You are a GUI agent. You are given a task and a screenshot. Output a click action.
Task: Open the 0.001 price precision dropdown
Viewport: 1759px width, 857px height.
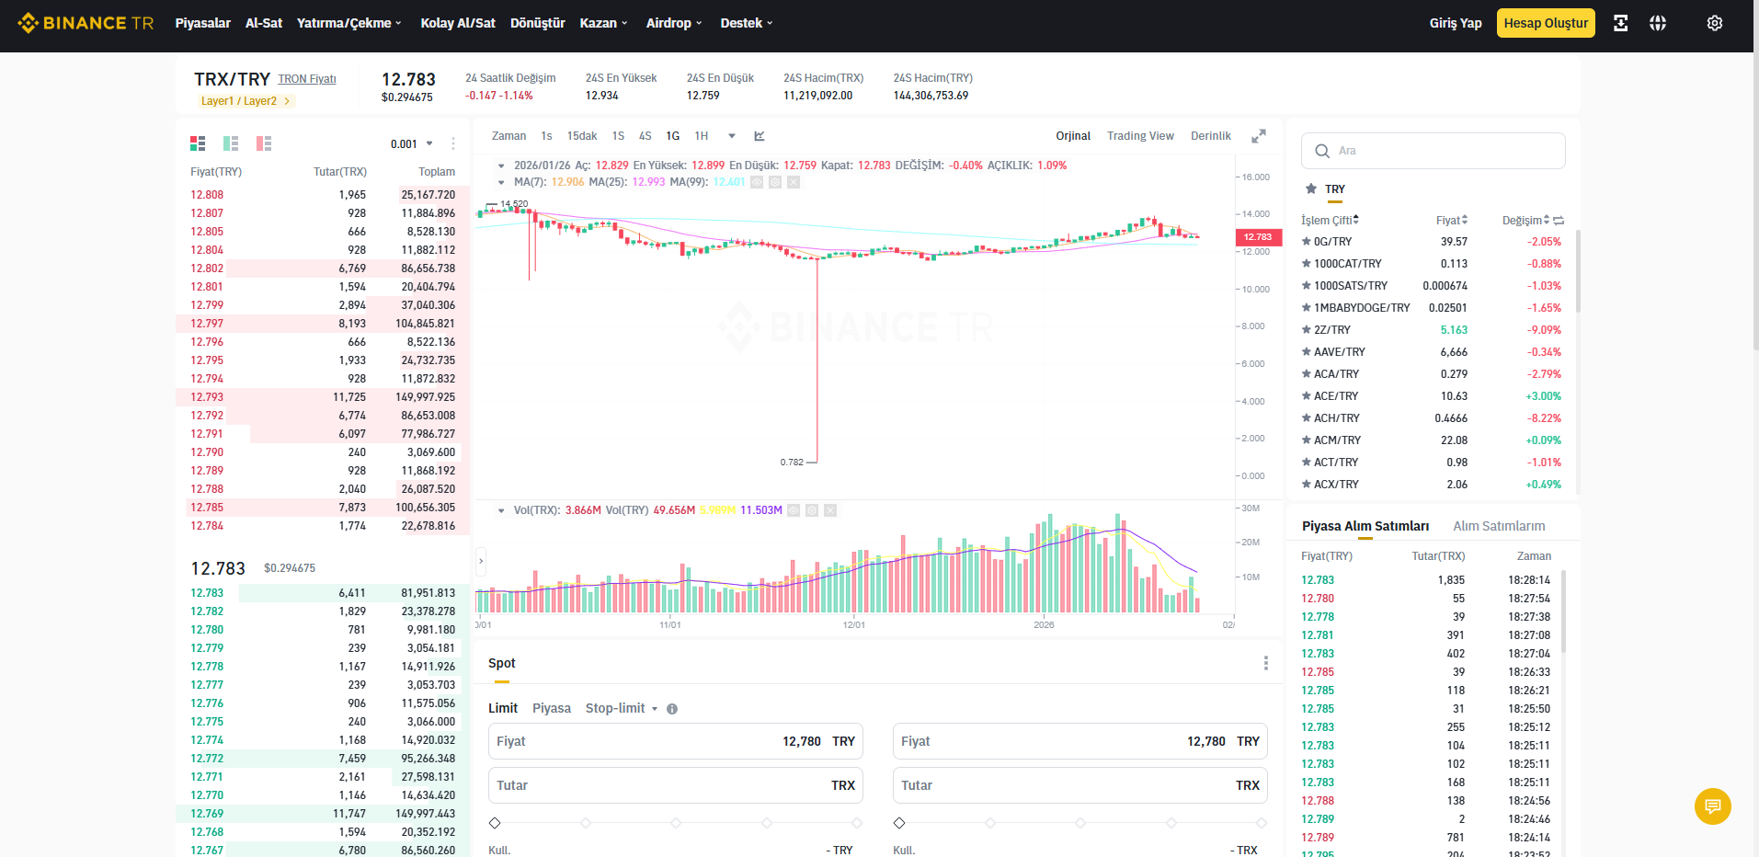(412, 144)
